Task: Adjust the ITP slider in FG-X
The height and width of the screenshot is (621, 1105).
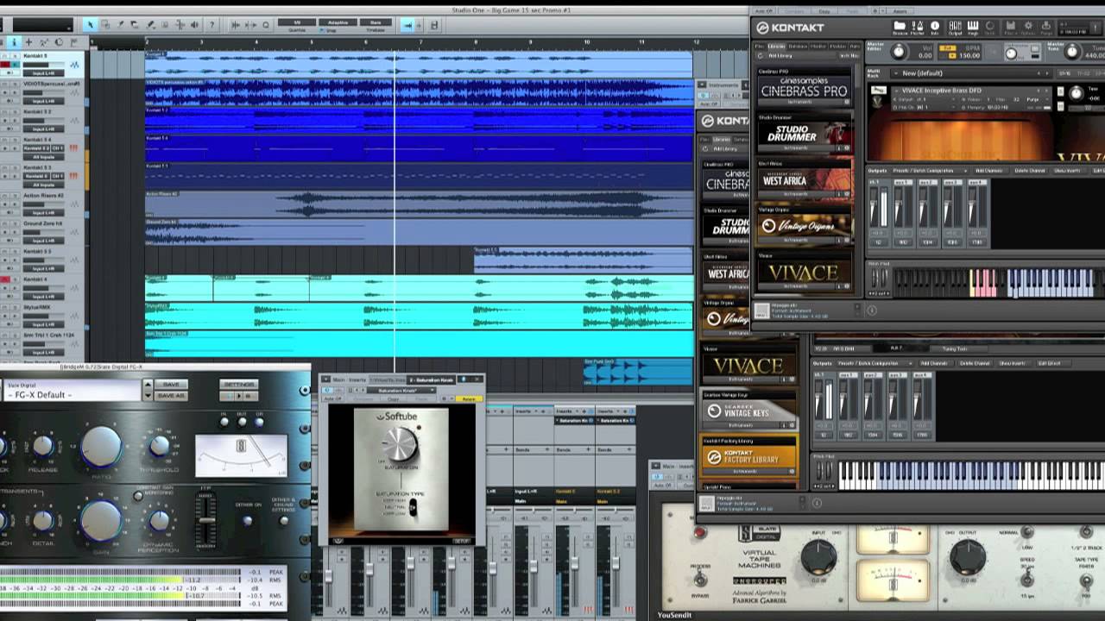Action: click(207, 520)
